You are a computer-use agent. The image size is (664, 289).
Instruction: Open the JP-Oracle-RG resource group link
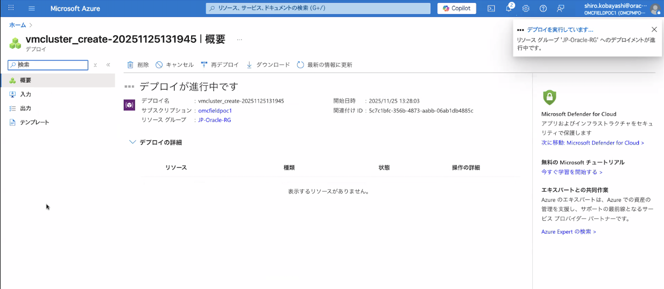pos(214,120)
